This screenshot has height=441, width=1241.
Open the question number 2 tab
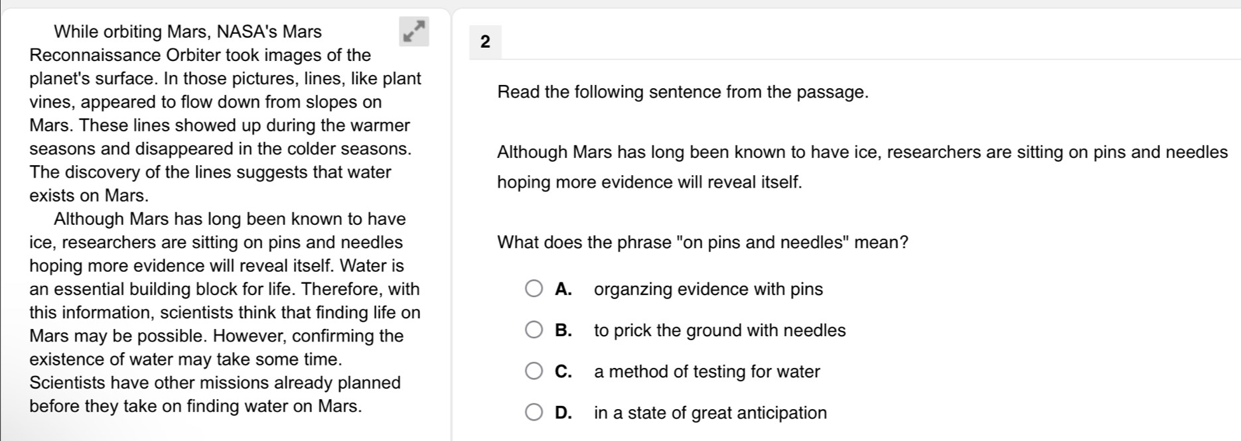point(485,42)
